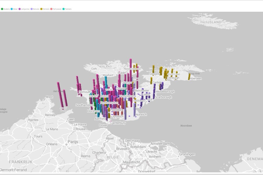The width and height of the screenshot is (263, 175).
Task: Click the Amsterdam map label
Action: click(160, 144)
